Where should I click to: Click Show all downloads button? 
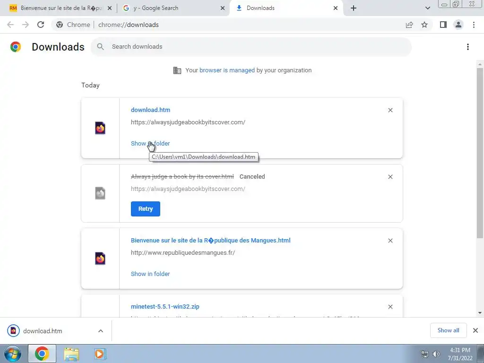pyautogui.click(x=448, y=330)
